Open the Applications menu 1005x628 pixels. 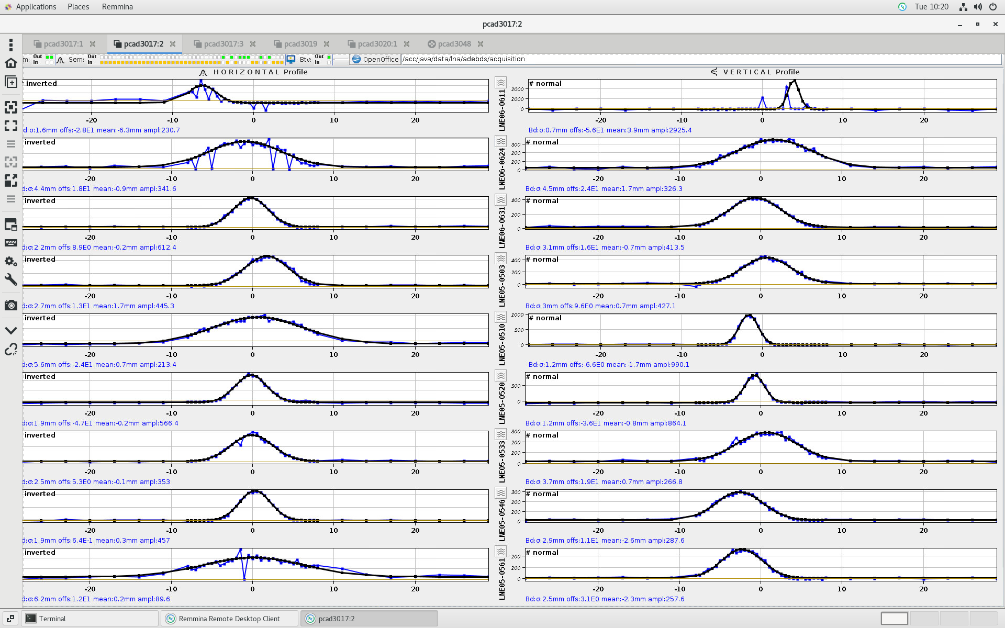pos(36,7)
